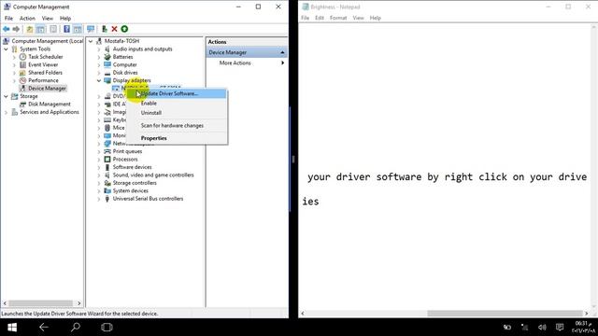The image size is (598, 336).
Task: Click More Actions in Actions pane
Action: [235, 63]
